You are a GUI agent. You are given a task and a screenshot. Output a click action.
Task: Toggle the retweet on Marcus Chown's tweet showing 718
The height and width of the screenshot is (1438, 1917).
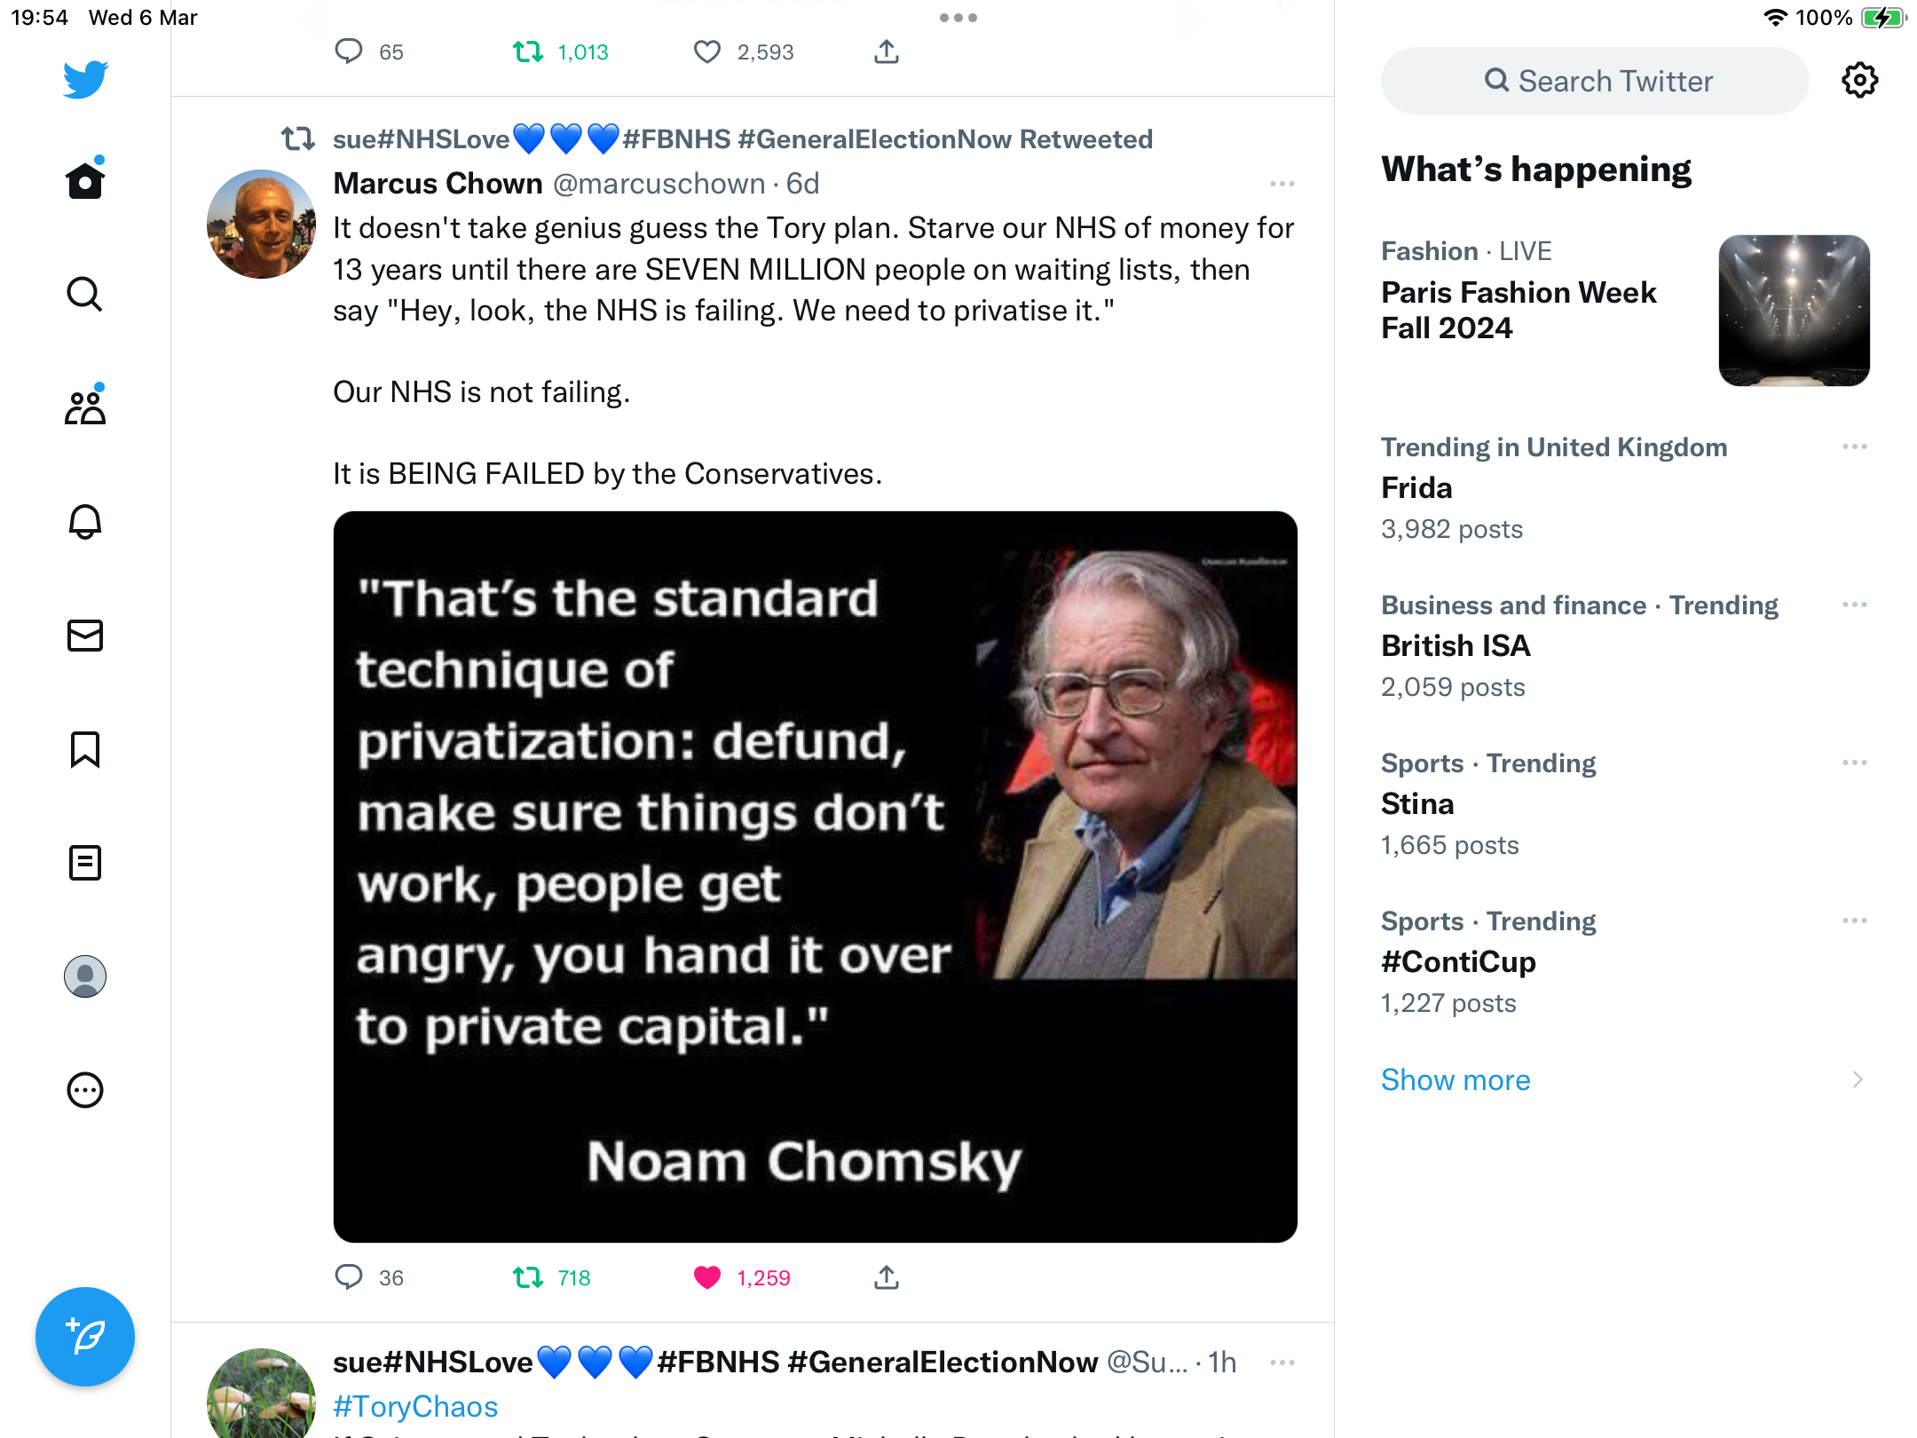(528, 1277)
